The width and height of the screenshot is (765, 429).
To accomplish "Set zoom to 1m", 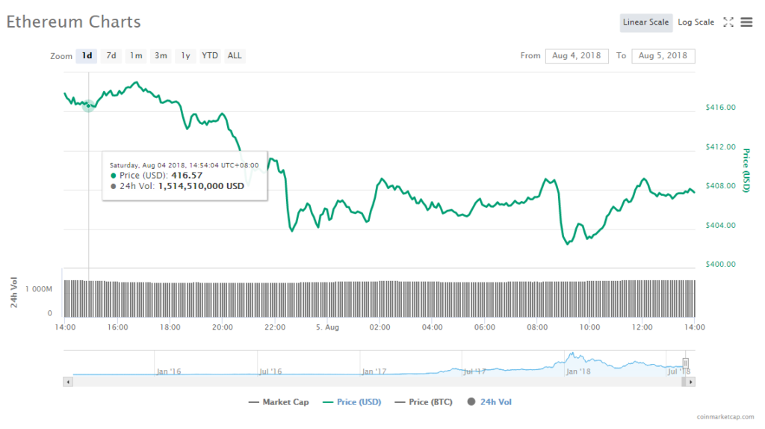I will pyautogui.click(x=136, y=56).
